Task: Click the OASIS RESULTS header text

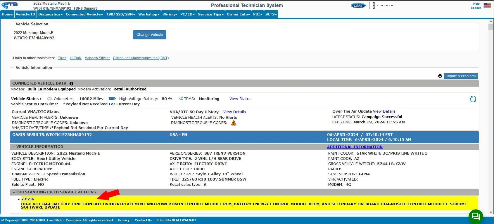Action: [52, 135]
